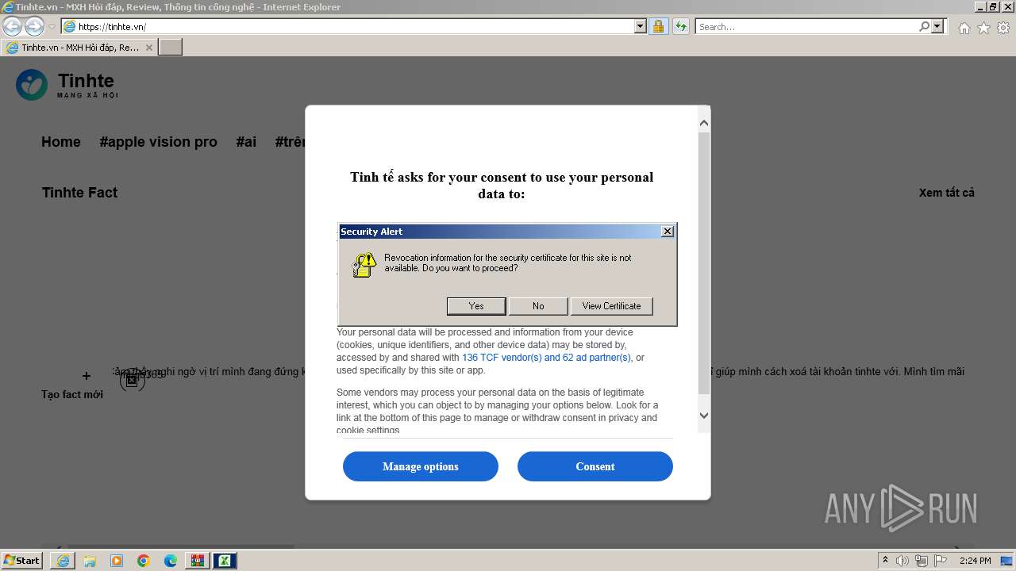Image resolution: width=1016 pixels, height=571 pixels.
Task: Open Tools gear icon
Action: [x=1003, y=28]
